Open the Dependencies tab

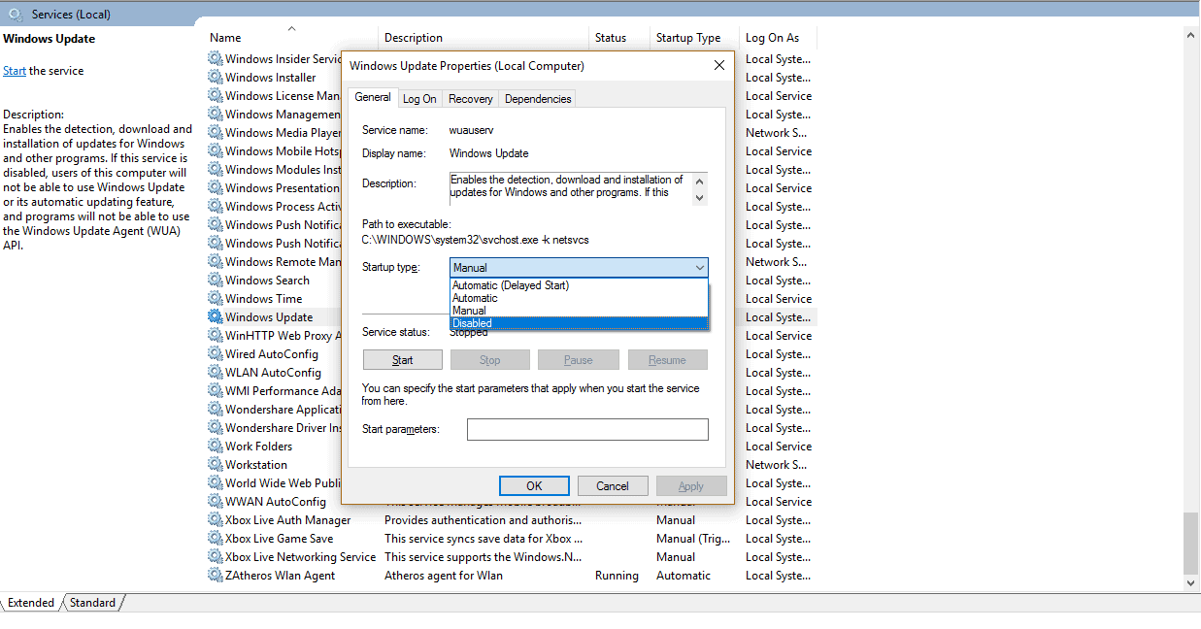point(538,99)
